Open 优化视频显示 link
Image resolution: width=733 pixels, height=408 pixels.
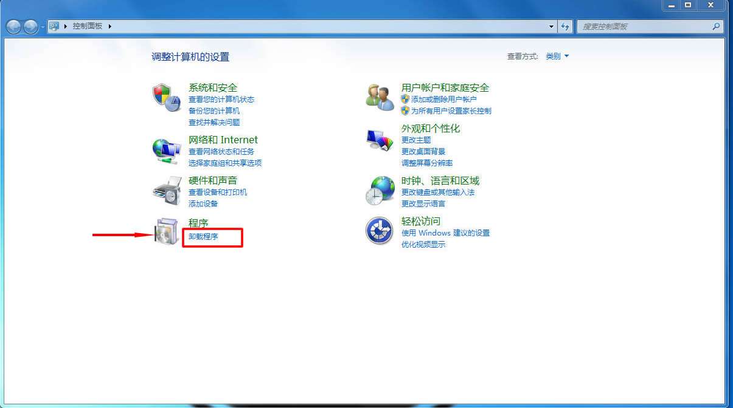423,244
